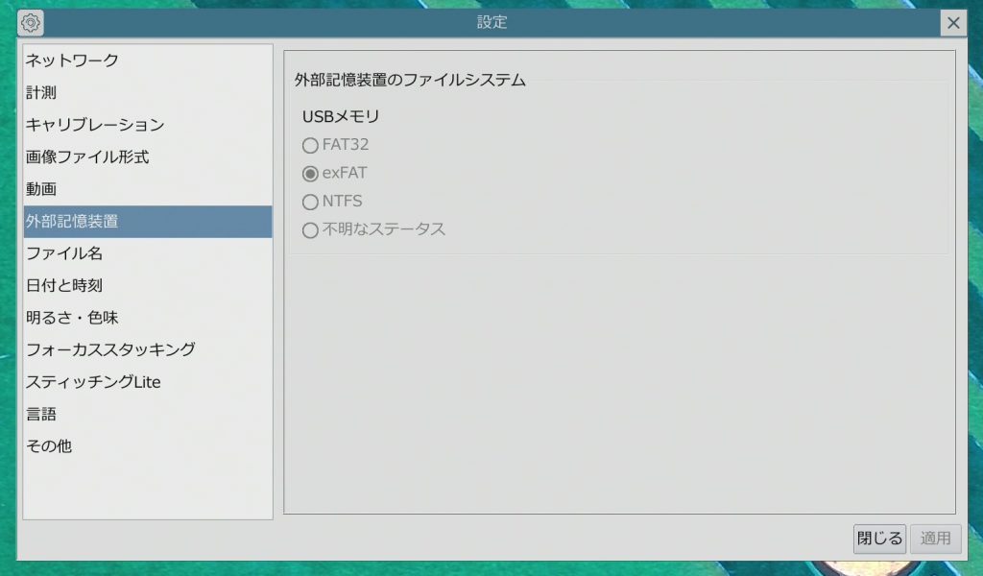Go to キャリブレーション settings

(x=95, y=125)
